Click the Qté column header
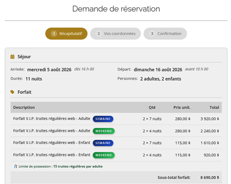The height and width of the screenshot is (184, 231). pos(152,108)
